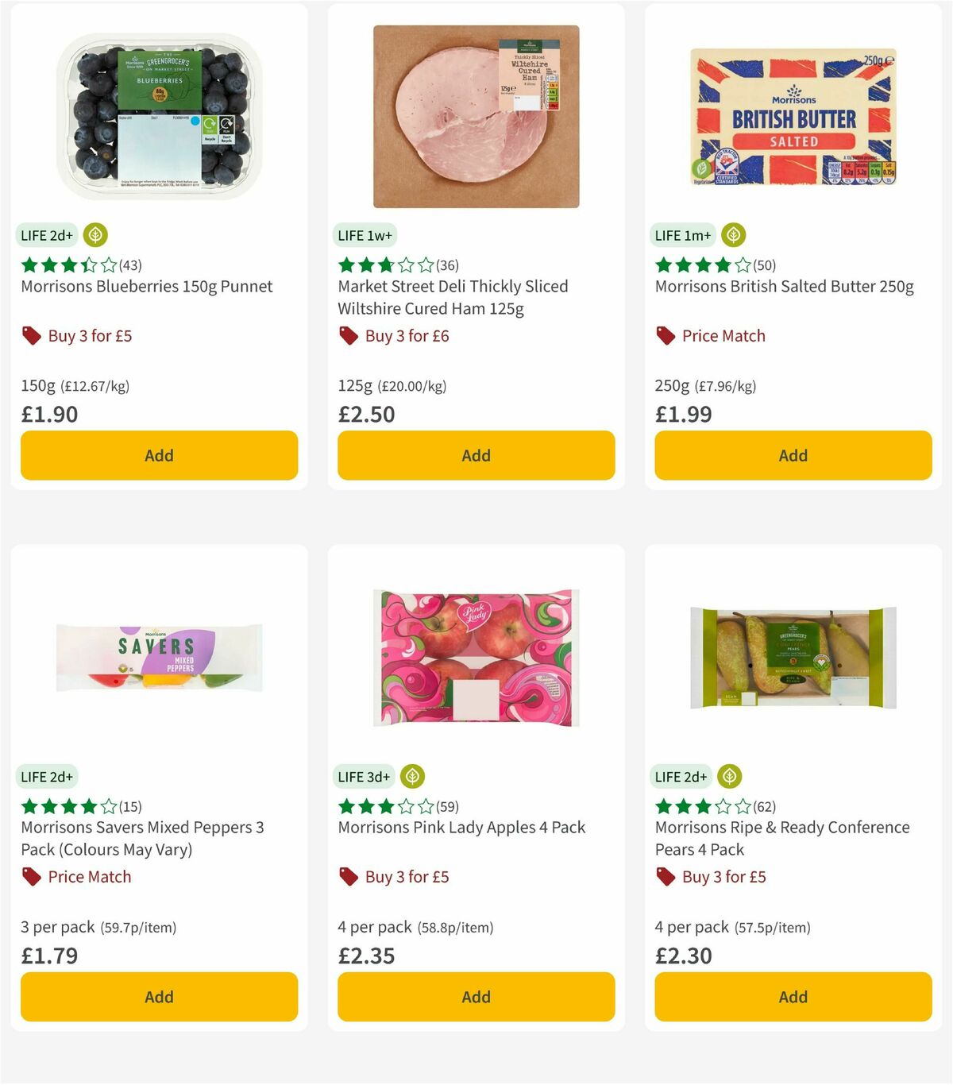Select the green leaf badge on Pink Lady Apples
The width and height of the screenshot is (953, 1085).
pos(411,777)
